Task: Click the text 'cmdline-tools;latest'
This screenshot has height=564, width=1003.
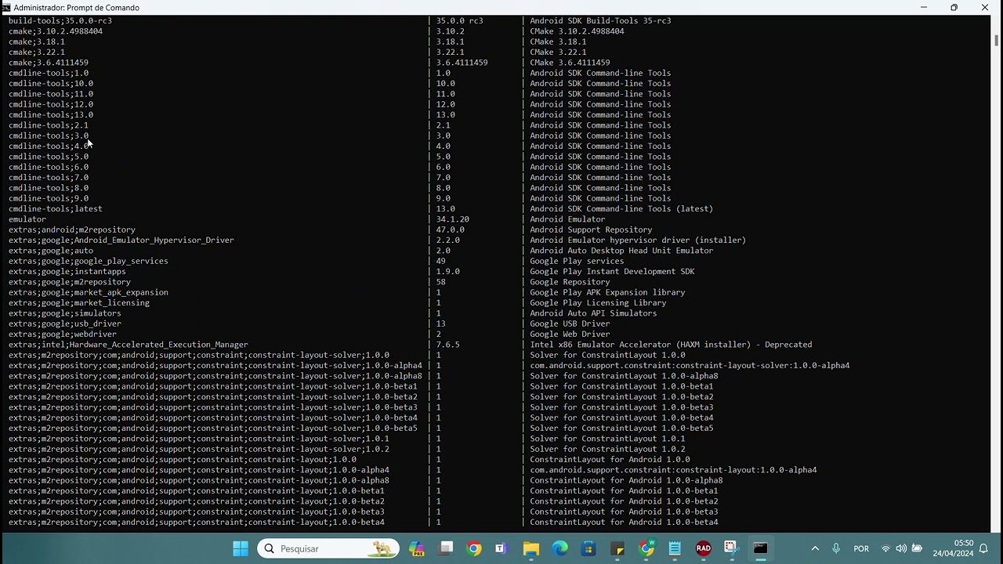Action: click(x=56, y=208)
